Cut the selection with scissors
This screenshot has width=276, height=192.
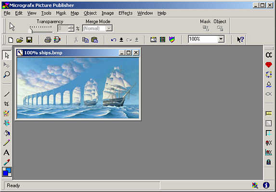coord(76,40)
